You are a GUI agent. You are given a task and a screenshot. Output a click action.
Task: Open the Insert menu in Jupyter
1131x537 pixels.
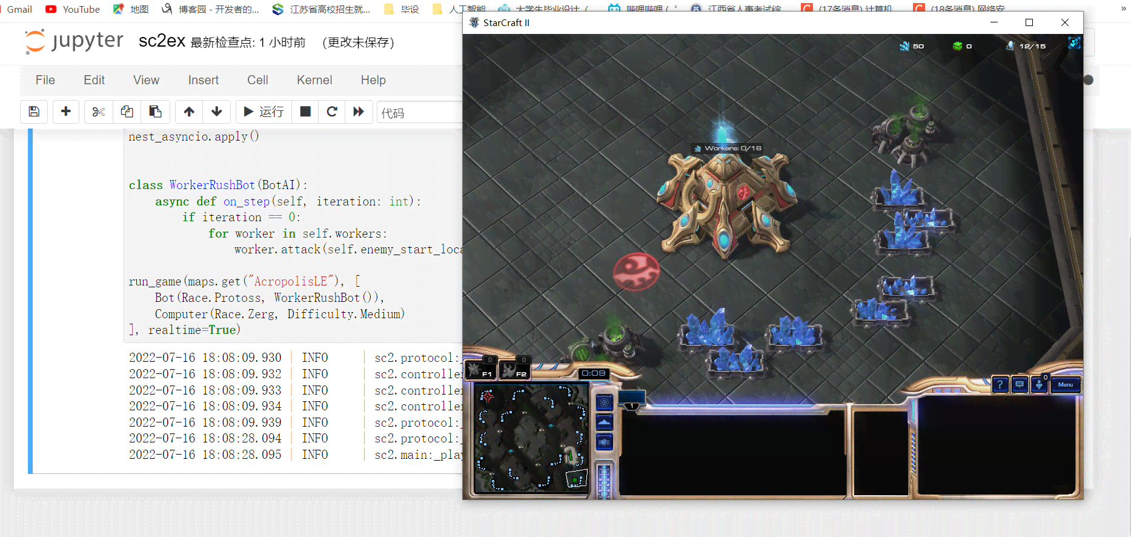(203, 80)
